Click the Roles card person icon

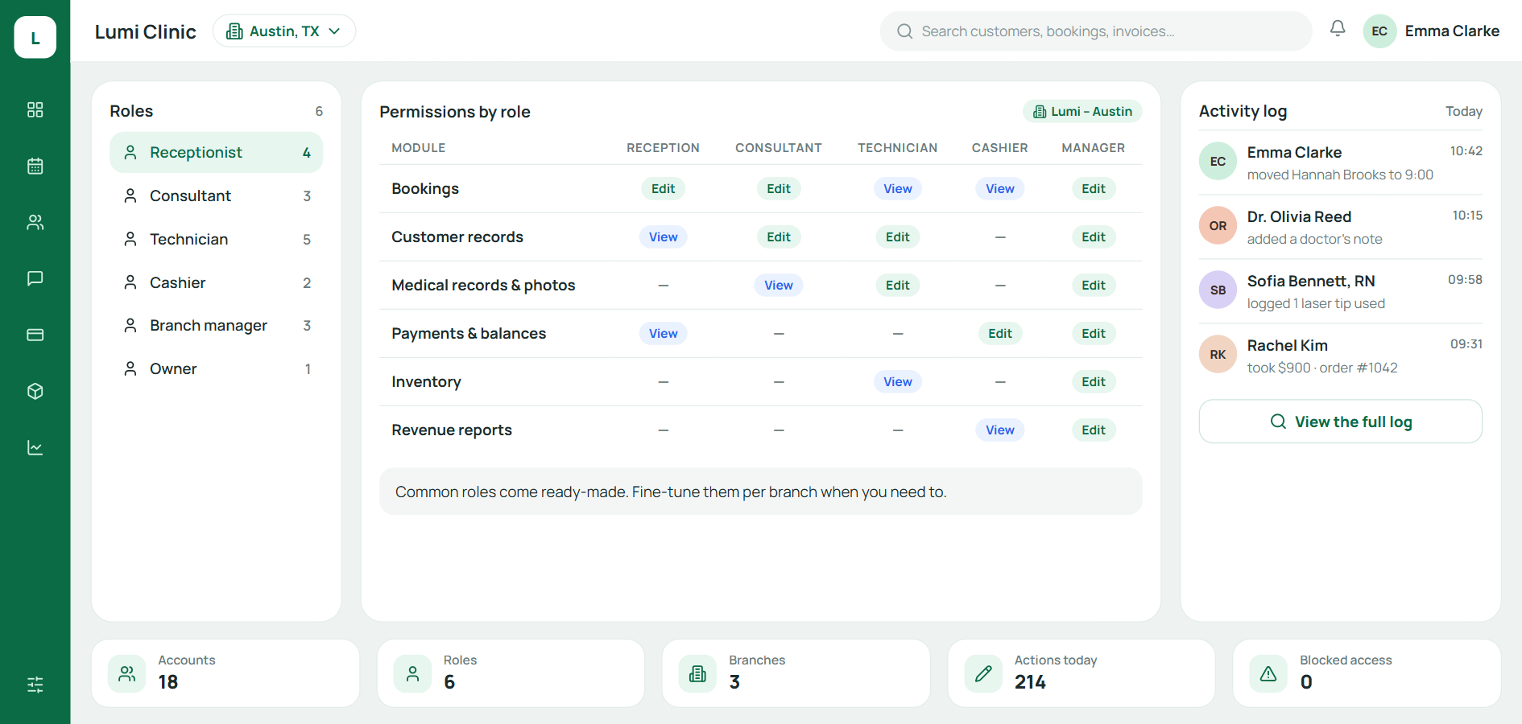coord(413,673)
